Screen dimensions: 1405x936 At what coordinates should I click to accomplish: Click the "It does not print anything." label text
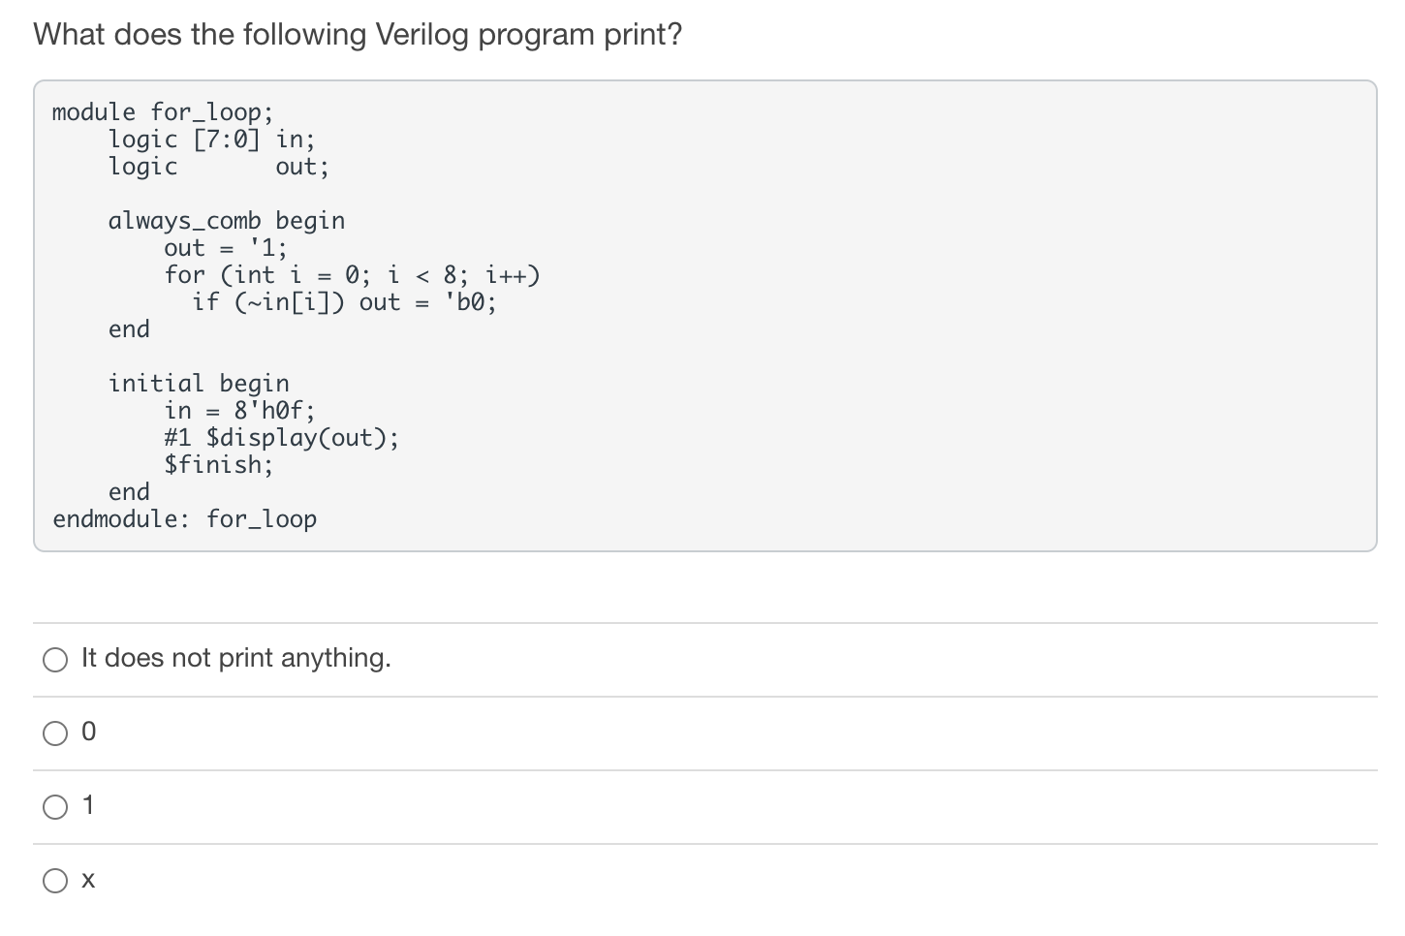(x=235, y=658)
